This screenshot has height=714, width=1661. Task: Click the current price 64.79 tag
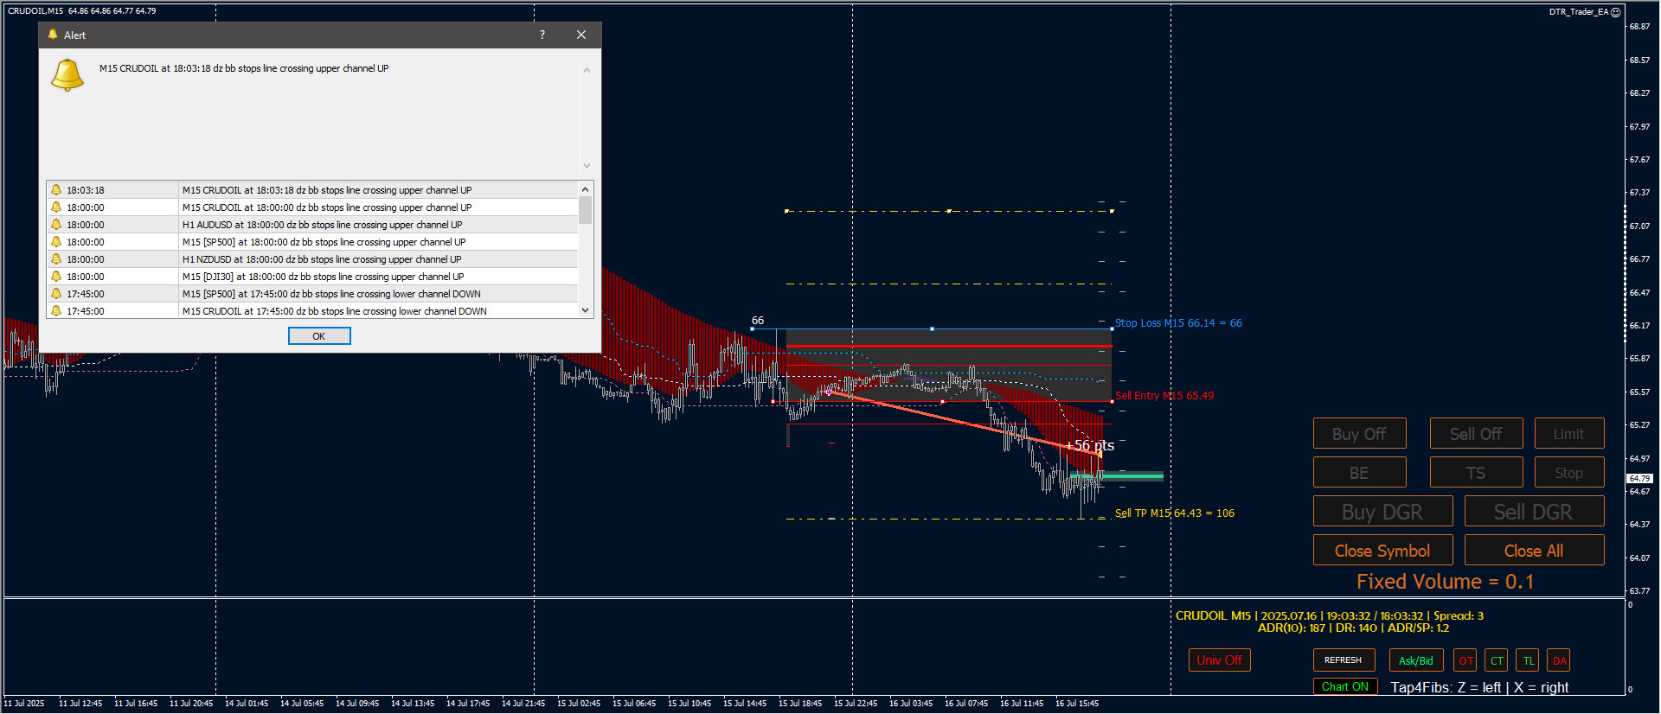pyautogui.click(x=1640, y=478)
